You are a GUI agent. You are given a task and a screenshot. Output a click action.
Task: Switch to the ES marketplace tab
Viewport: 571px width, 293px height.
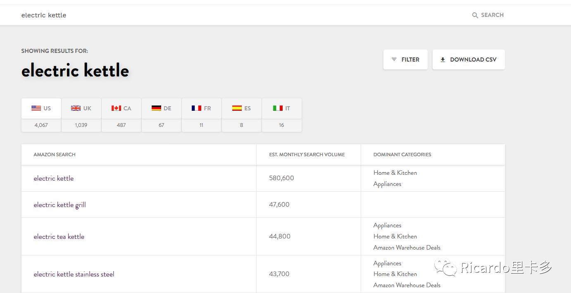coord(241,108)
